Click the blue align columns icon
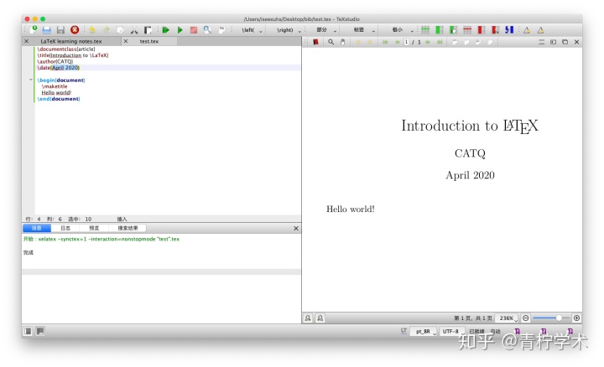Viewport: 604px width, 367px height. 509,29
